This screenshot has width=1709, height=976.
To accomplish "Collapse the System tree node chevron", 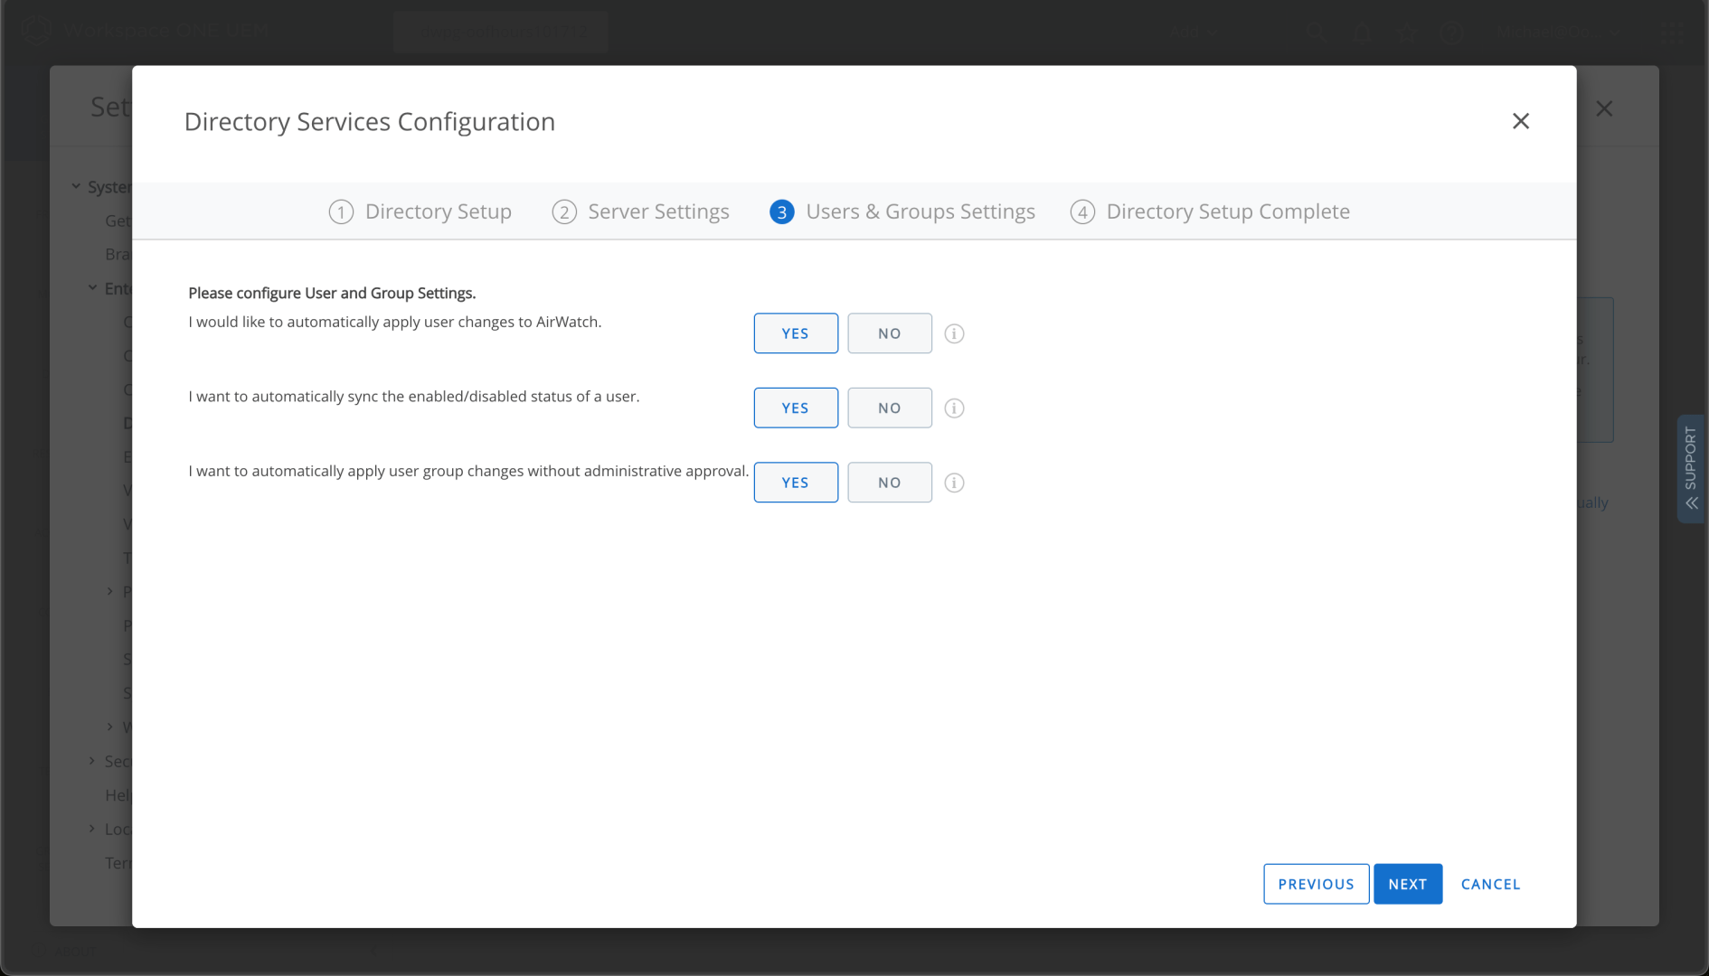I will 77,186.
